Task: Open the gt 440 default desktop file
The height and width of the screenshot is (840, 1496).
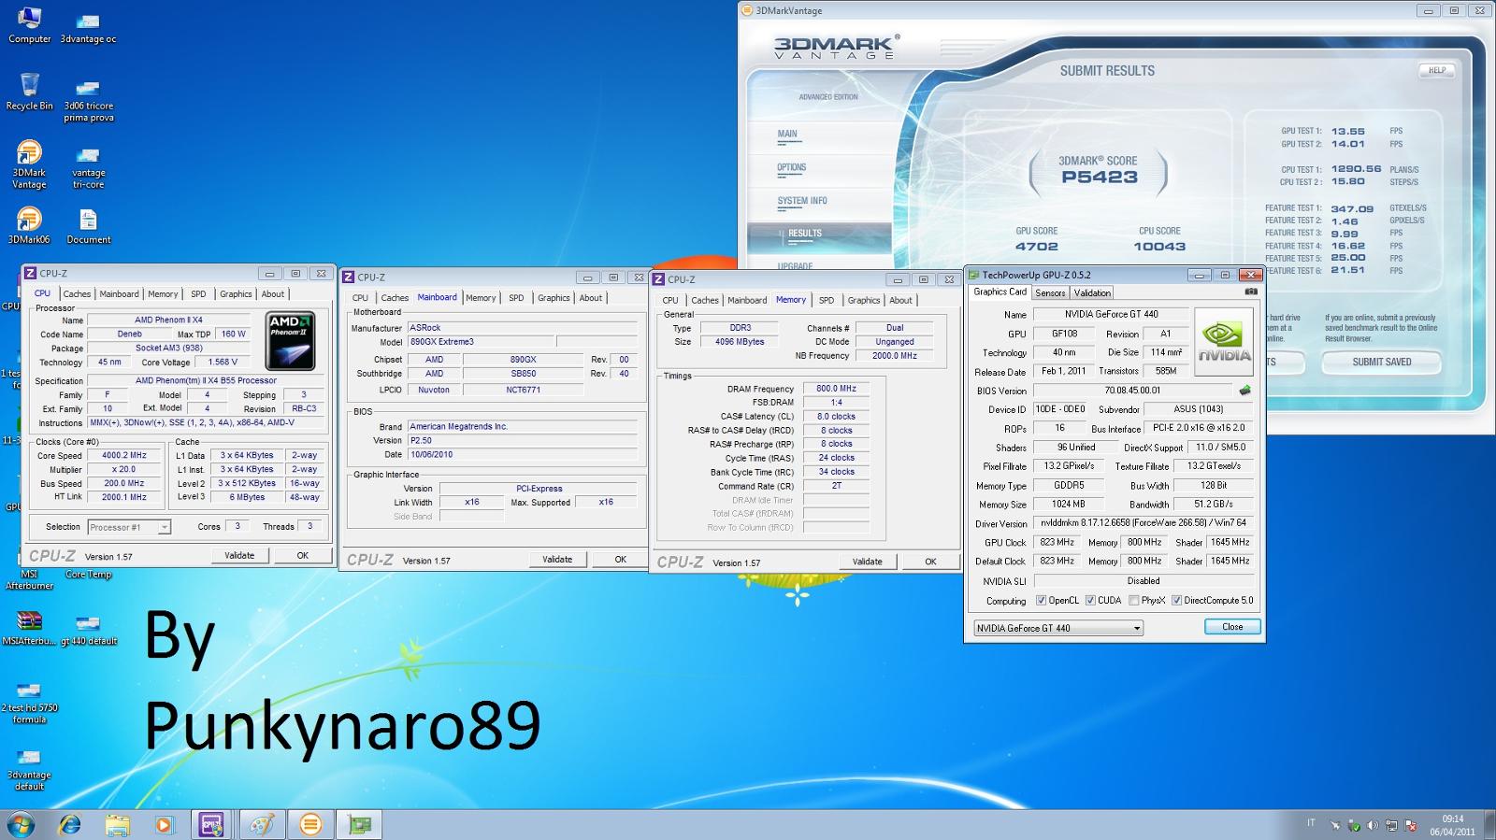Action: pos(89,631)
